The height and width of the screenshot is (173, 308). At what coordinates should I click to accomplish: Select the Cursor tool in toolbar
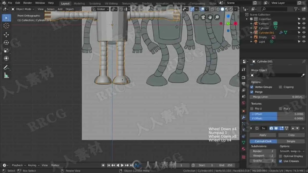tap(6, 26)
